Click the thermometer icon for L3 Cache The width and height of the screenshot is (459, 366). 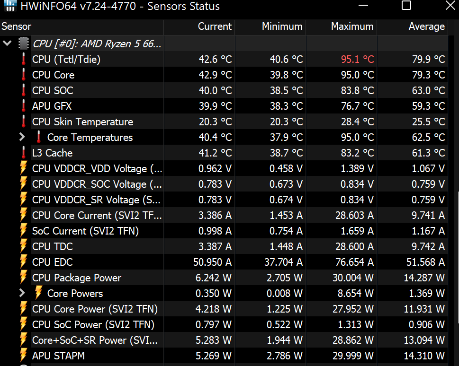tap(23, 153)
